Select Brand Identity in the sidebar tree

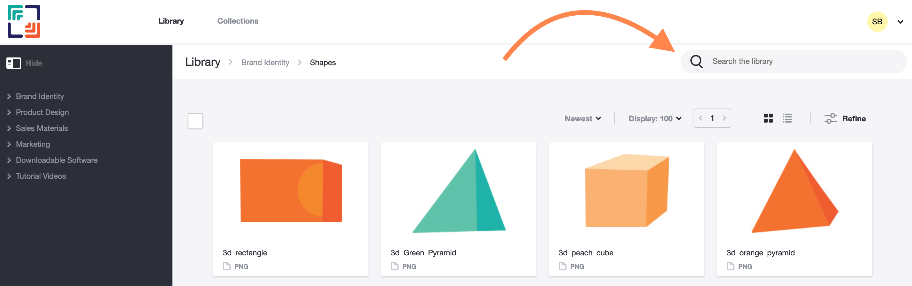40,96
